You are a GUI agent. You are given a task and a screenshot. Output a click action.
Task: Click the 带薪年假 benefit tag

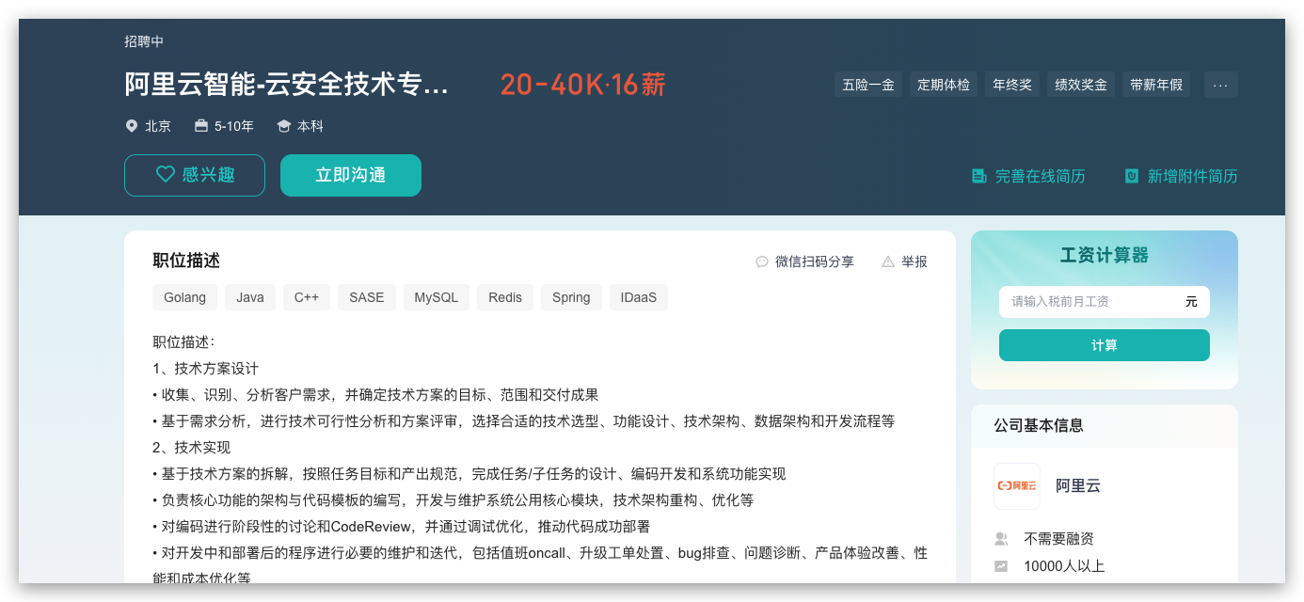(x=1156, y=85)
